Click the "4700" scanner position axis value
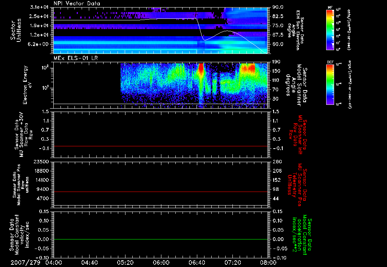 coord(43,198)
